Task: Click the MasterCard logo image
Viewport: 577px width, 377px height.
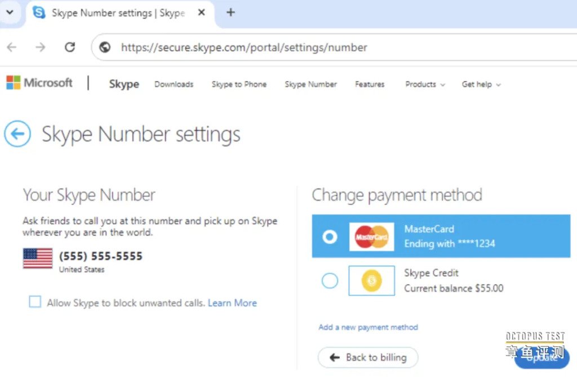Action: 371,237
